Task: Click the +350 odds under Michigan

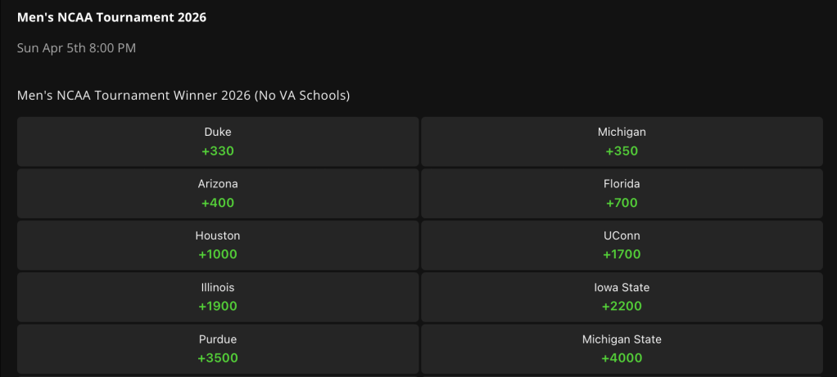Action: pos(622,151)
